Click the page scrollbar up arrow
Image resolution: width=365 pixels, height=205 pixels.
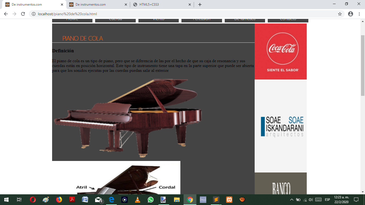tap(363, 21)
